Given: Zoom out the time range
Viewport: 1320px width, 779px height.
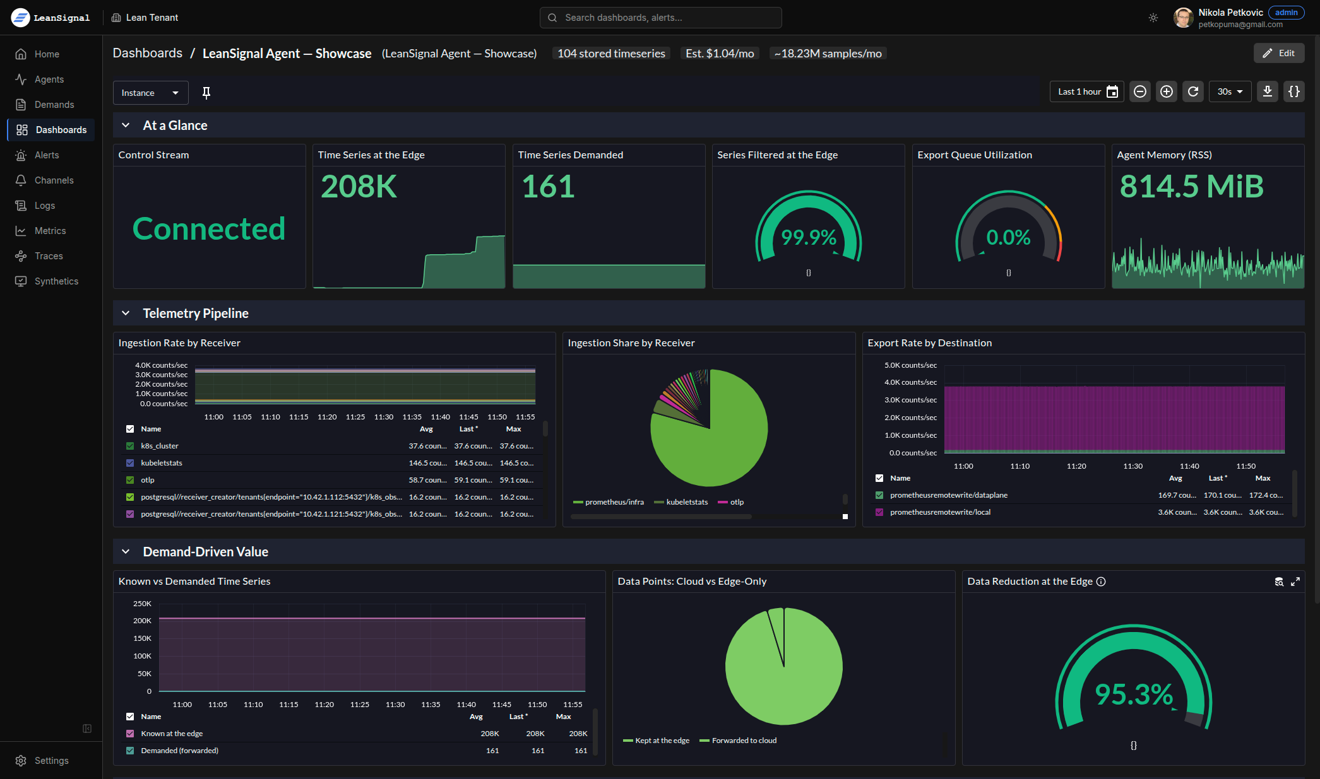Looking at the screenshot, I should (x=1140, y=91).
